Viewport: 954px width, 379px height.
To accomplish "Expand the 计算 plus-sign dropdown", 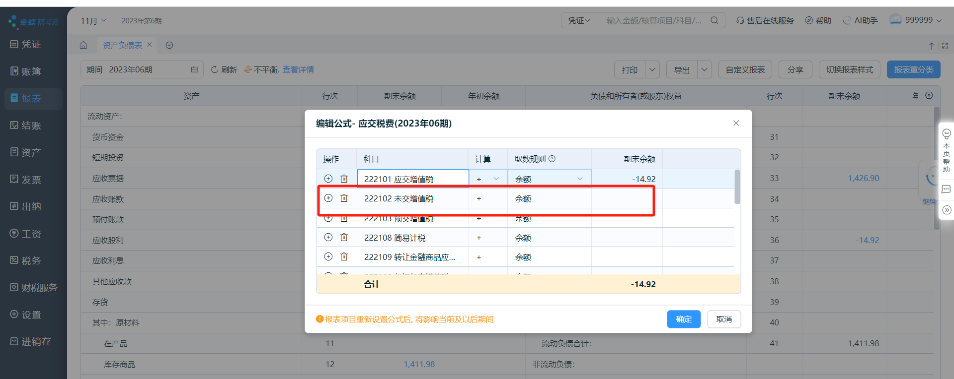I will tap(495, 179).
